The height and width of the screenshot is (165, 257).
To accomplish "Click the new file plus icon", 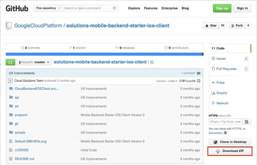I will (x=152, y=62).
